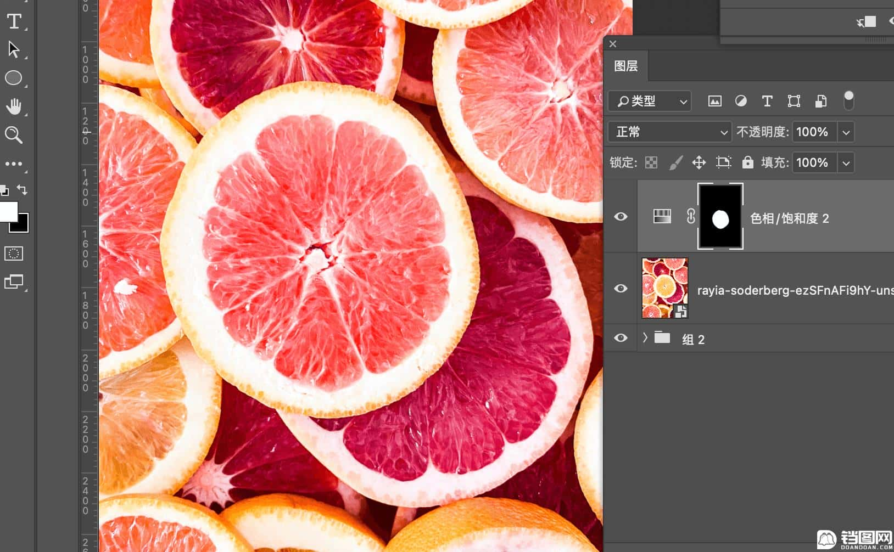894x552 pixels.
Task: Open the 不透明度 slider arrow
Action: click(x=846, y=132)
